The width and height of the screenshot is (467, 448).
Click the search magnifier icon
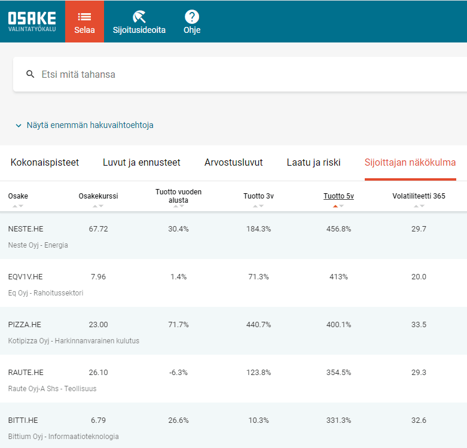click(30, 74)
